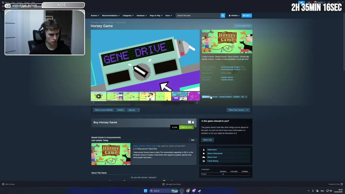
Task: Open the OBS icon in the taskbar
Action: (x=182, y=191)
